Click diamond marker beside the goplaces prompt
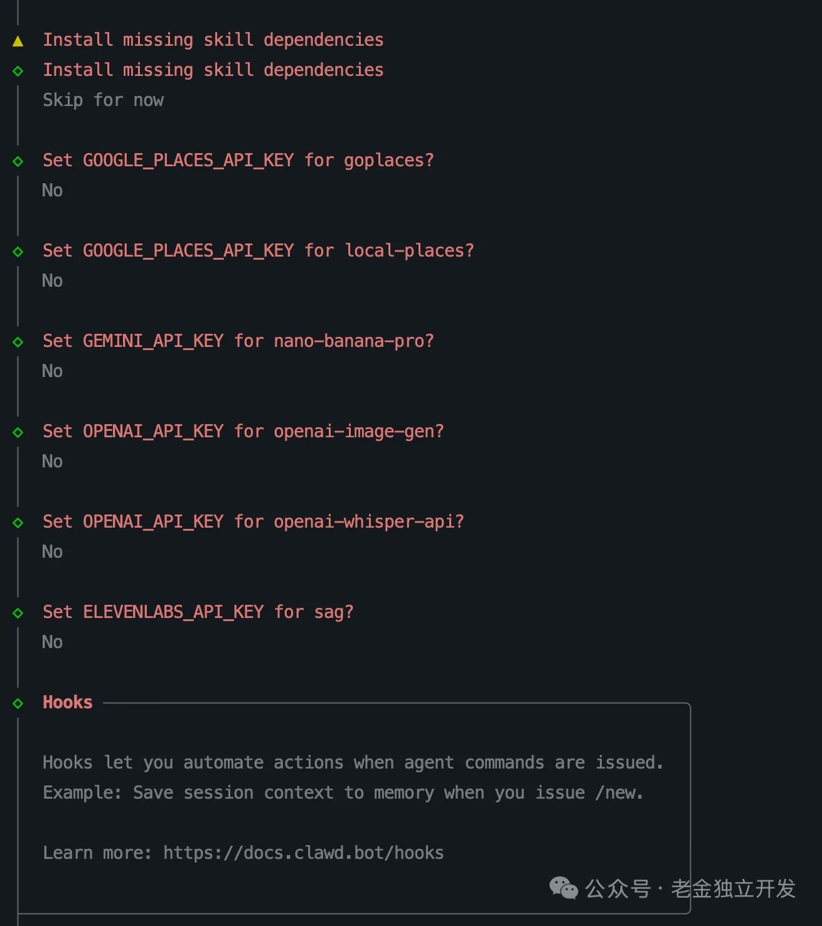822x926 pixels. point(18,161)
